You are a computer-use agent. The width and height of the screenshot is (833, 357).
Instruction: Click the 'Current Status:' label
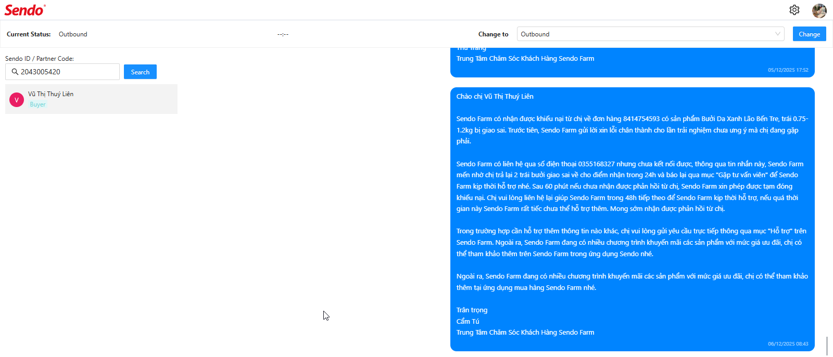click(x=29, y=34)
